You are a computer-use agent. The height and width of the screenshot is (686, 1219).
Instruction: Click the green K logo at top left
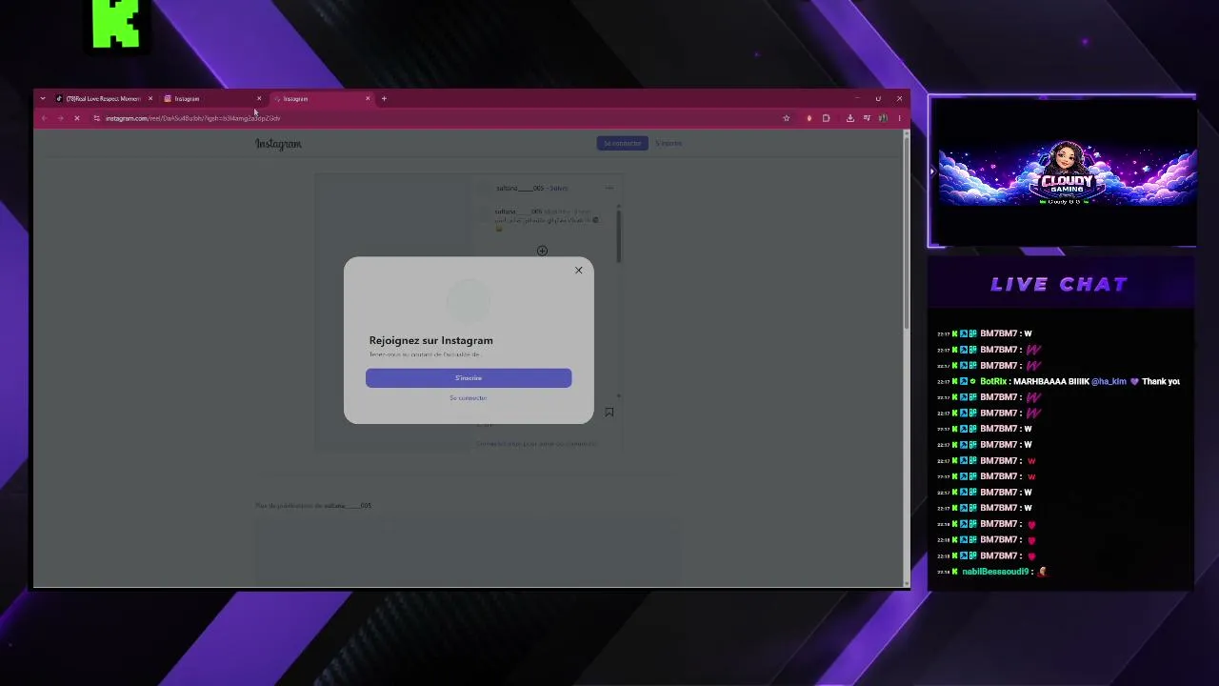tap(116, 24)
